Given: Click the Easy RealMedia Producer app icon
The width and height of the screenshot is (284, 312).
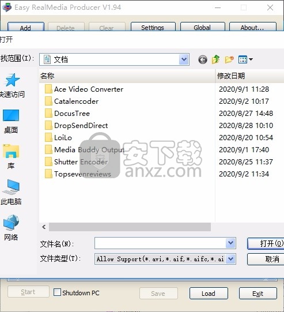Looking at the screenshot, I should tap(7, 7).
